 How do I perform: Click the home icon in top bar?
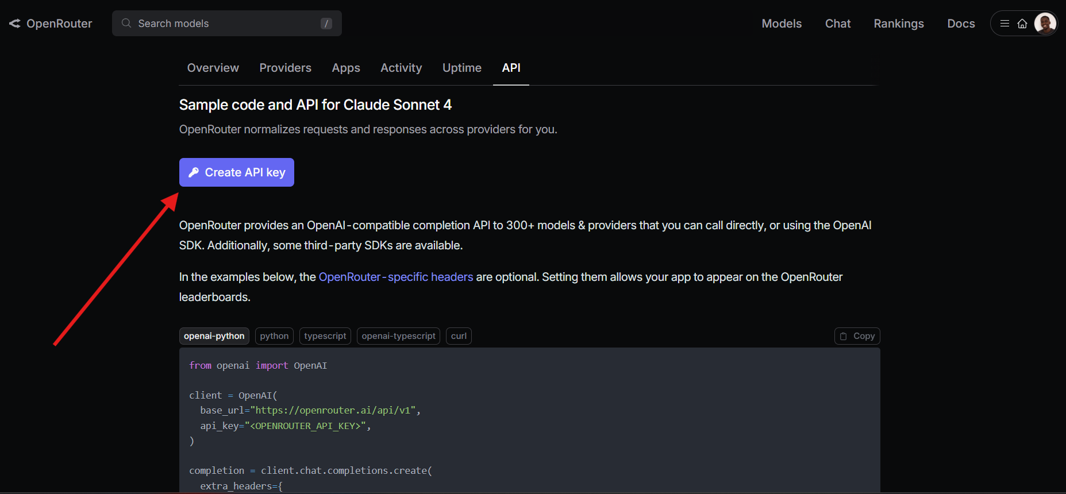[x=1022, y=24]
